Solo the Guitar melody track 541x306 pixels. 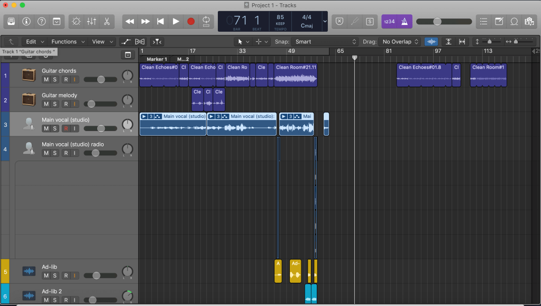pos(54,104)
